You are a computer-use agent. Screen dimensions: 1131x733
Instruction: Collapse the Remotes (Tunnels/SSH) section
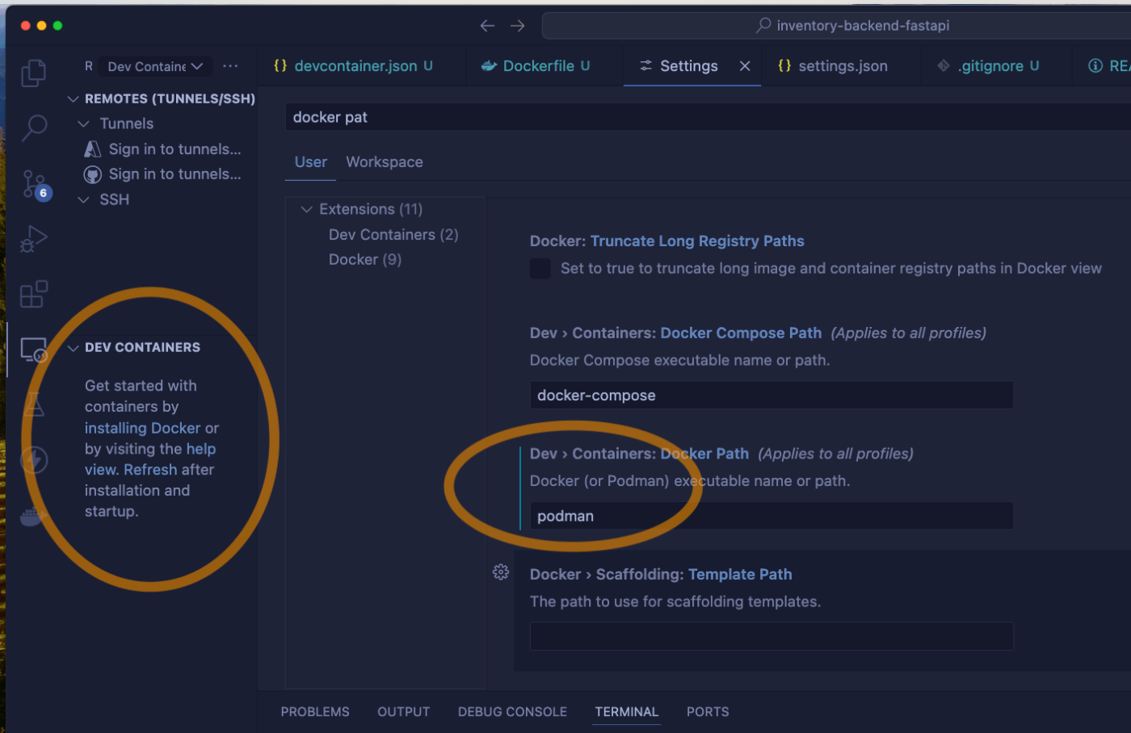pyautogui.click(x=73, y=98)
